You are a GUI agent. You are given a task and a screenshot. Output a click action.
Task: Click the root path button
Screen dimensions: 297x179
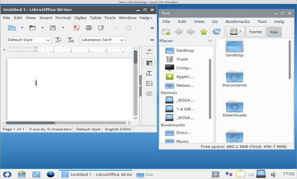[x=235, y=32]
